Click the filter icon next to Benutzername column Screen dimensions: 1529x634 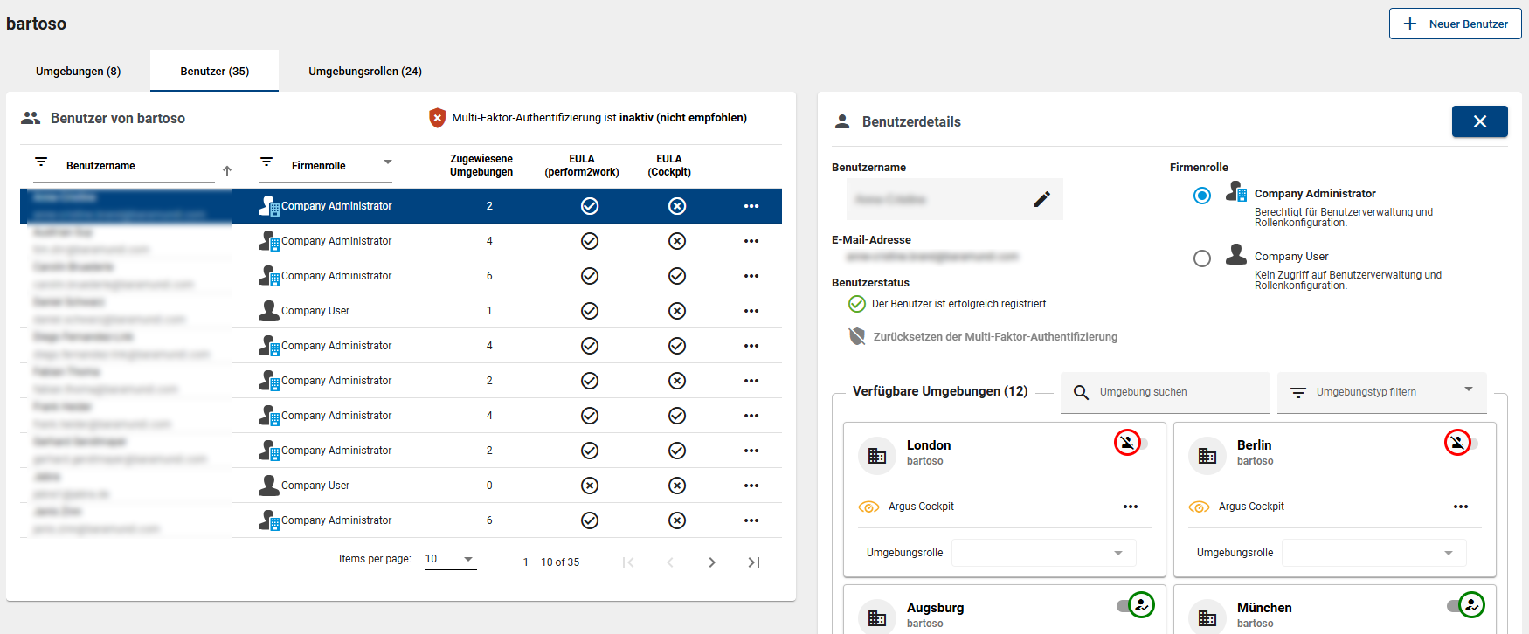pyautogui.click(x=41, y=162)
